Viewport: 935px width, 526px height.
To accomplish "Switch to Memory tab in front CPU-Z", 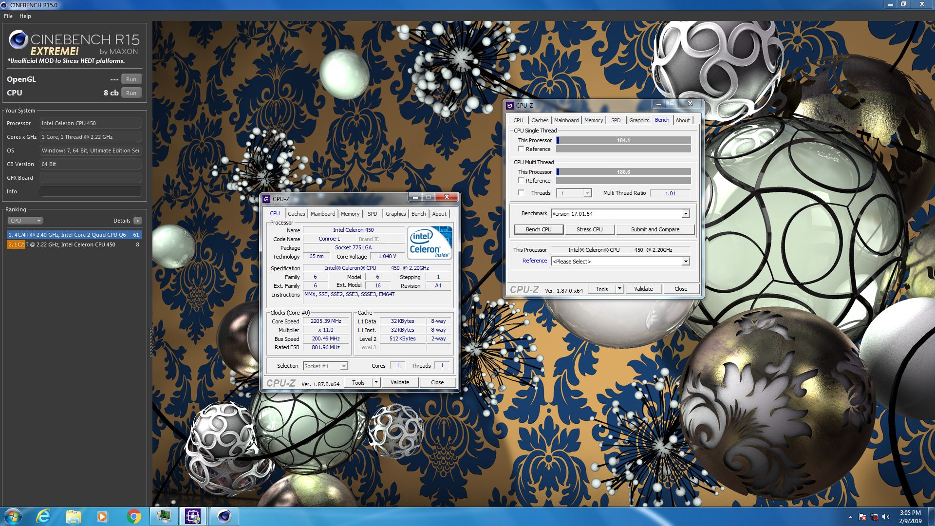I will [350, 214].
